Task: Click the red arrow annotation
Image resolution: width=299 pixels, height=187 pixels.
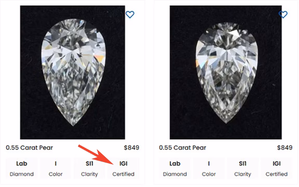Action: point(97,155)
